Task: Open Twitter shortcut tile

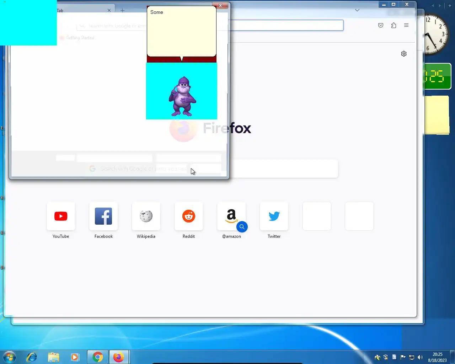Action: click(x=274, y=216)
